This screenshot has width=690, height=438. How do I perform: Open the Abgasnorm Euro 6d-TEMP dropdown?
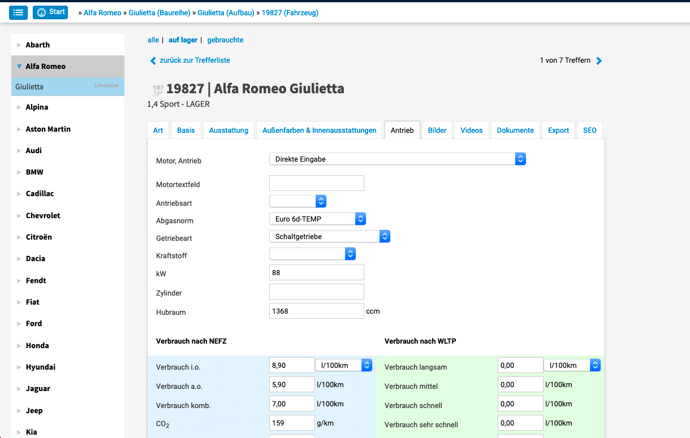pos(317,219)
